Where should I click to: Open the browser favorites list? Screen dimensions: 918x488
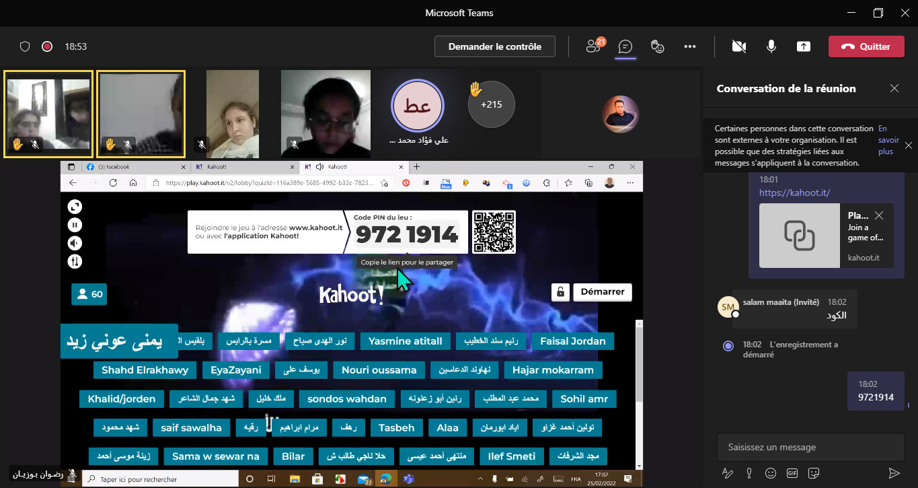[568, 182]
